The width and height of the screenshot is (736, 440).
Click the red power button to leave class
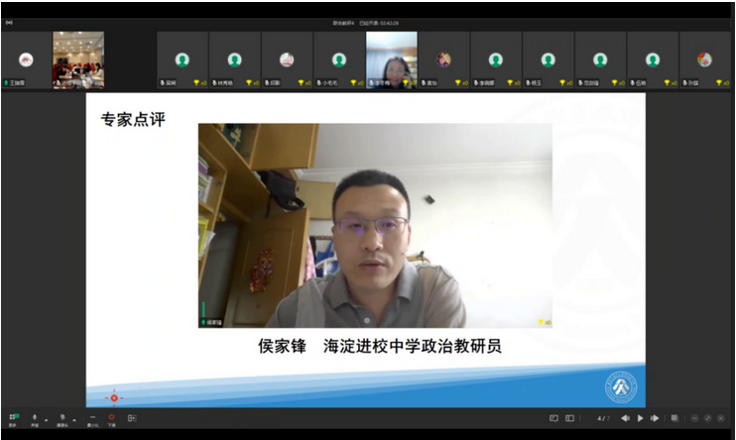pyautogui.click(x=111, y=419)
